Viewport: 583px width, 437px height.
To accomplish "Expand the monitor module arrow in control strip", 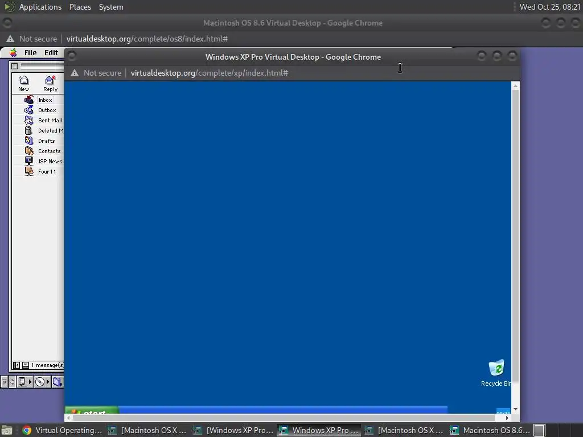I will [30, 382].
